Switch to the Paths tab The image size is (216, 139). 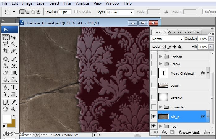click(172, 32)
